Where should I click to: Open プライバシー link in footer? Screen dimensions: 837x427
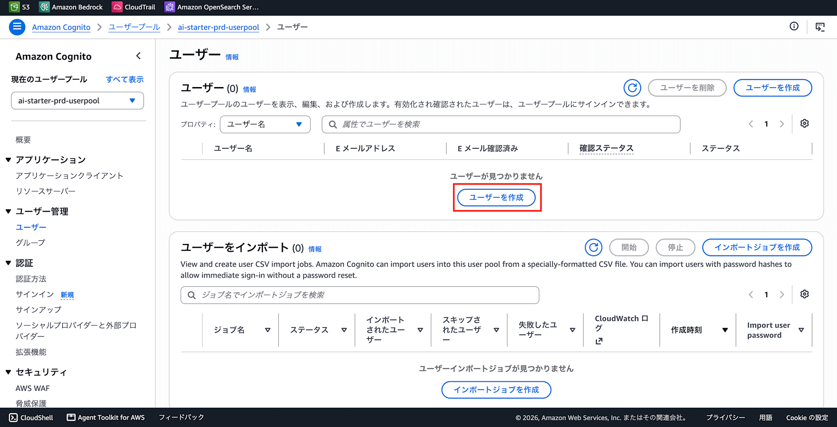[726, 417]
